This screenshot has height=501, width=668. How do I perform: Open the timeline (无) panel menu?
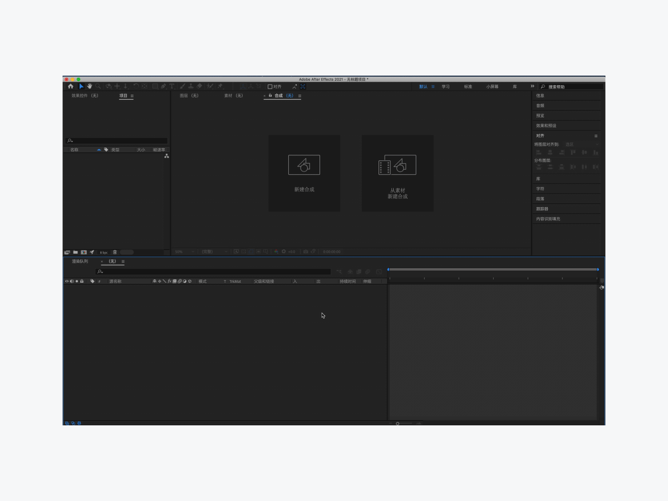[x=123, y=261]
